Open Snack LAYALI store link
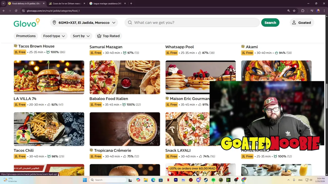Viewport: 328px width, 184px height. 178,151
